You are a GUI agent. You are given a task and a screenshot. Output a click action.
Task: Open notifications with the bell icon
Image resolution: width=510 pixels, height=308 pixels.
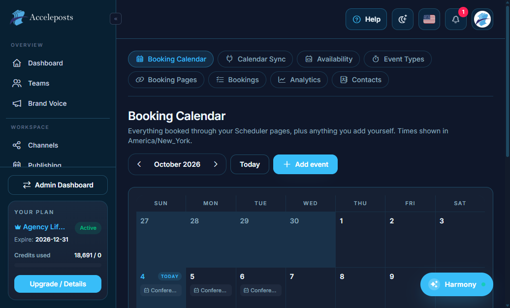click(456, 19)
